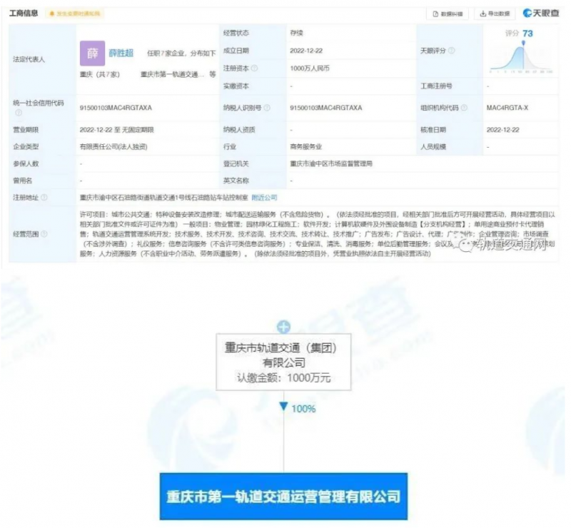This screenshot has width=571, height=528.
Task: Click the 有限责任公司(法人独资) value
Action: coord(113,147)
